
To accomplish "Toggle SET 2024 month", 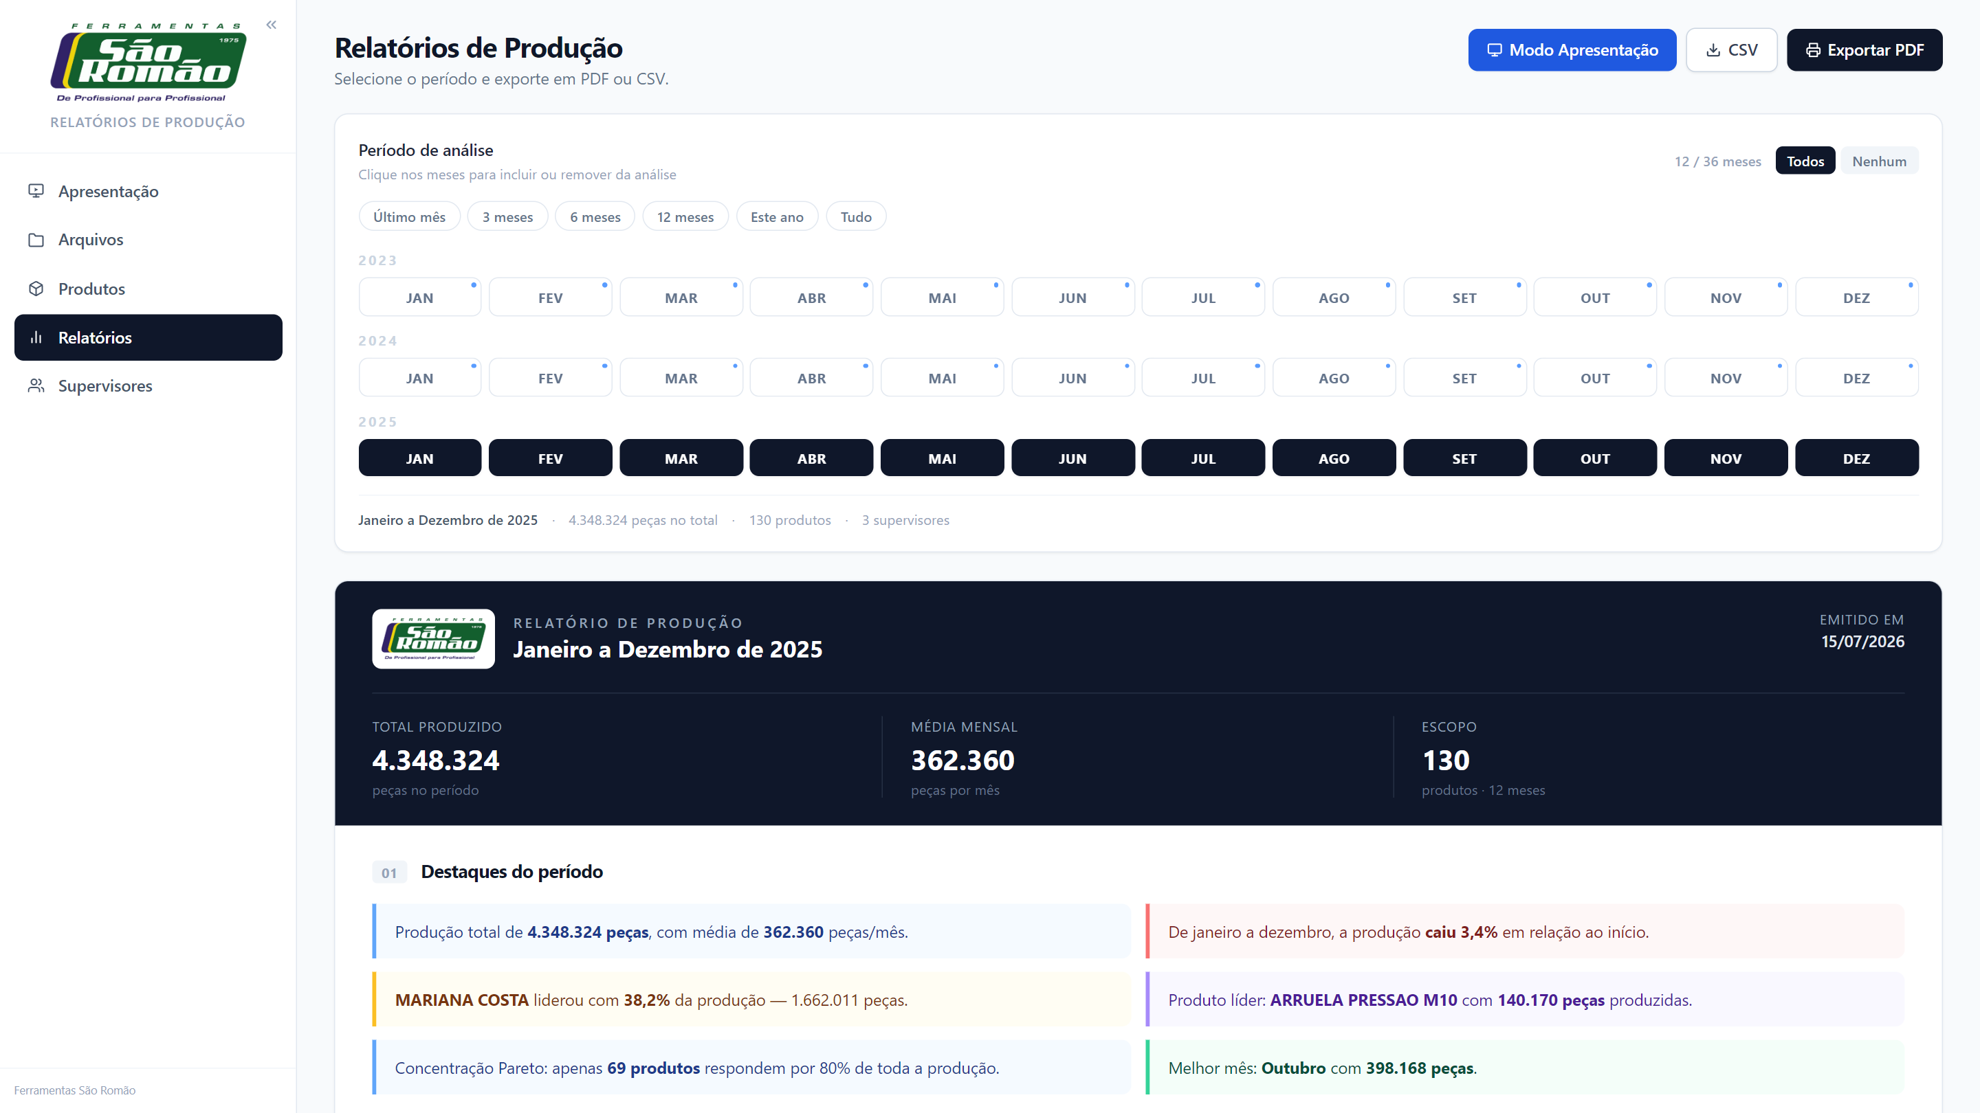I will tap(1464, 378).
